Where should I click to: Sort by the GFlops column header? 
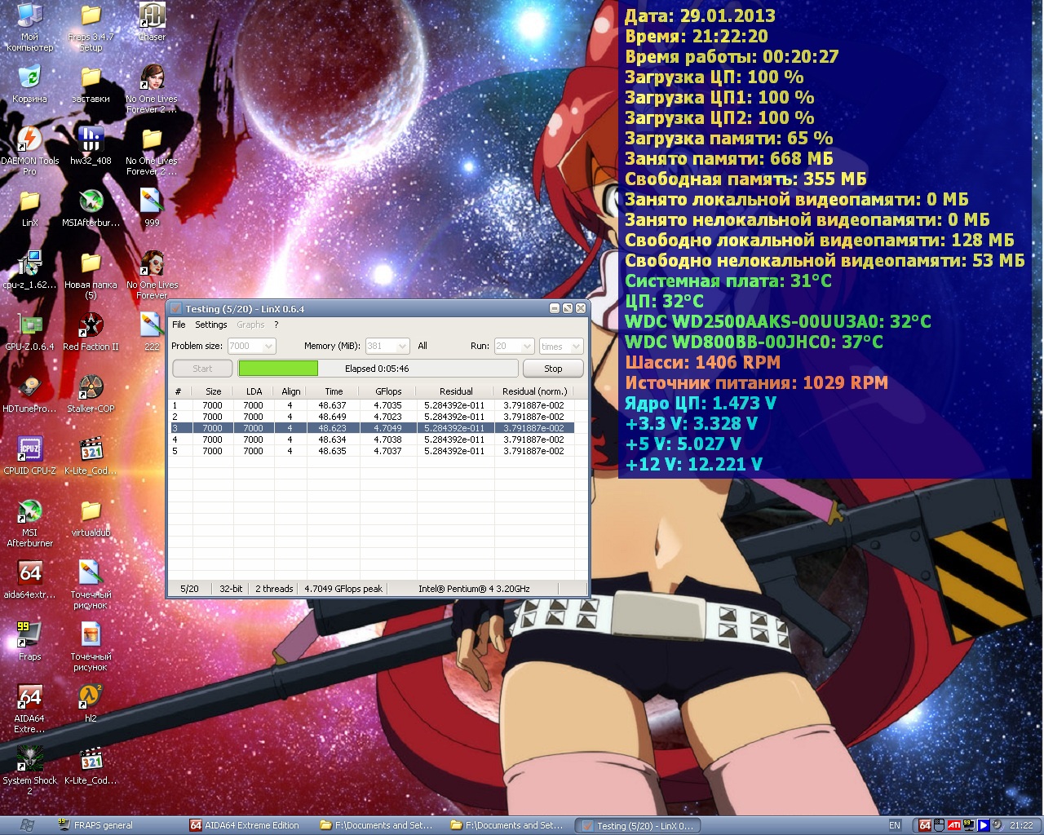coord(388,391)
